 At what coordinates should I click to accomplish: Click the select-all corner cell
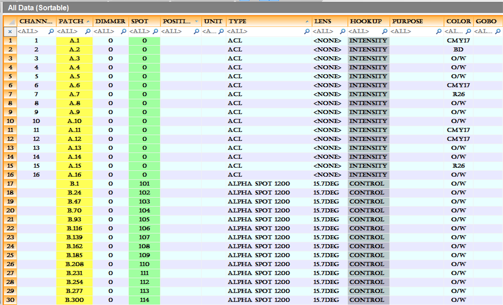[x=10, y=21]
